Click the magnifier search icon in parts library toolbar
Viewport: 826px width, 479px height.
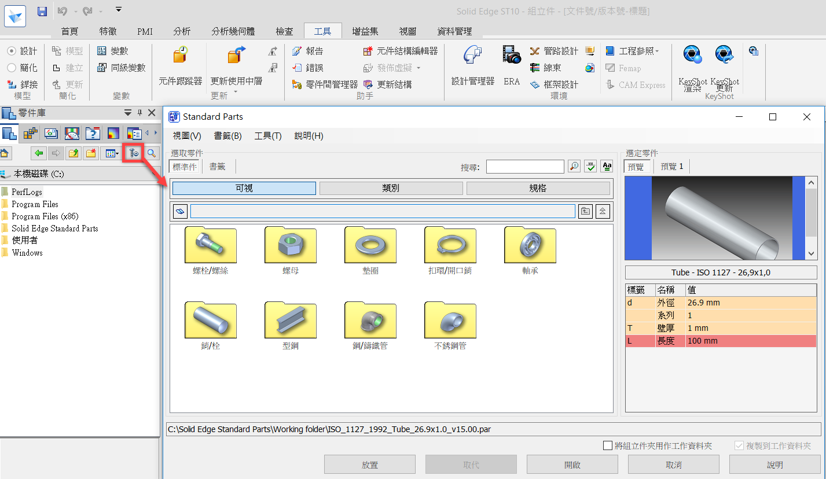(151, 153)
